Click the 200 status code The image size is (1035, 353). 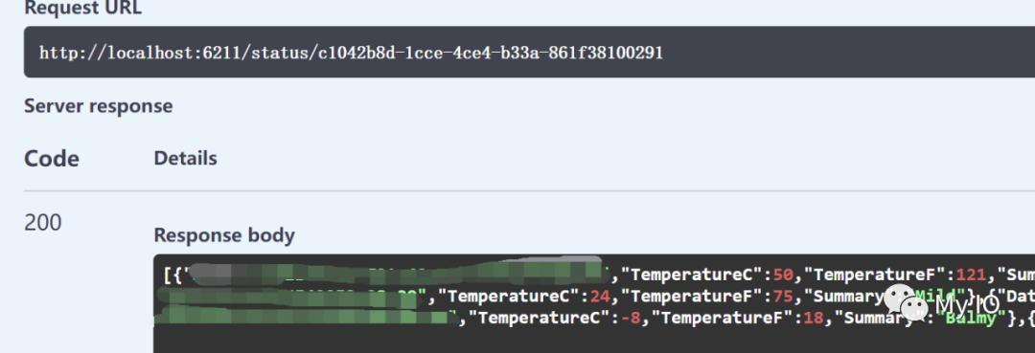(43, 223)
